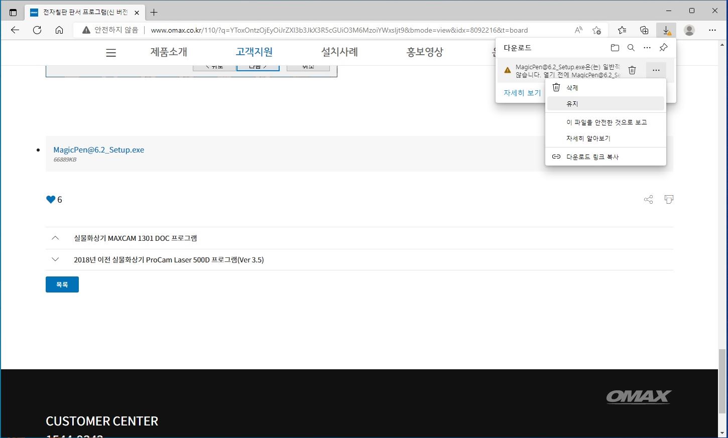Like the post with heart icon
Screen dimensions: 728x438
point(51,200)
